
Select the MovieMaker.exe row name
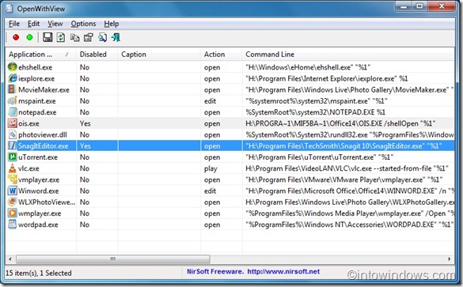(44, 89)
